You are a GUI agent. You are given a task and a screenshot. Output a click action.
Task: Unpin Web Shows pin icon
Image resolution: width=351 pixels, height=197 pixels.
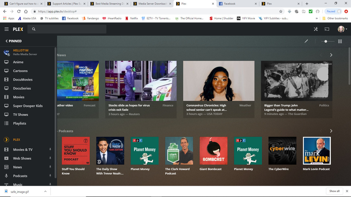(50, 158)
